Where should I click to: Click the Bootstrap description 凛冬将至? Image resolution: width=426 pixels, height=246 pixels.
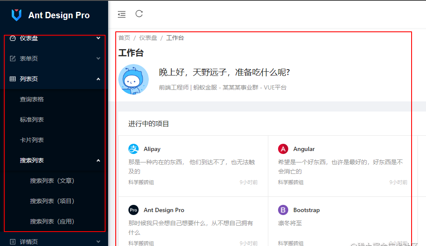click(290, 223)
